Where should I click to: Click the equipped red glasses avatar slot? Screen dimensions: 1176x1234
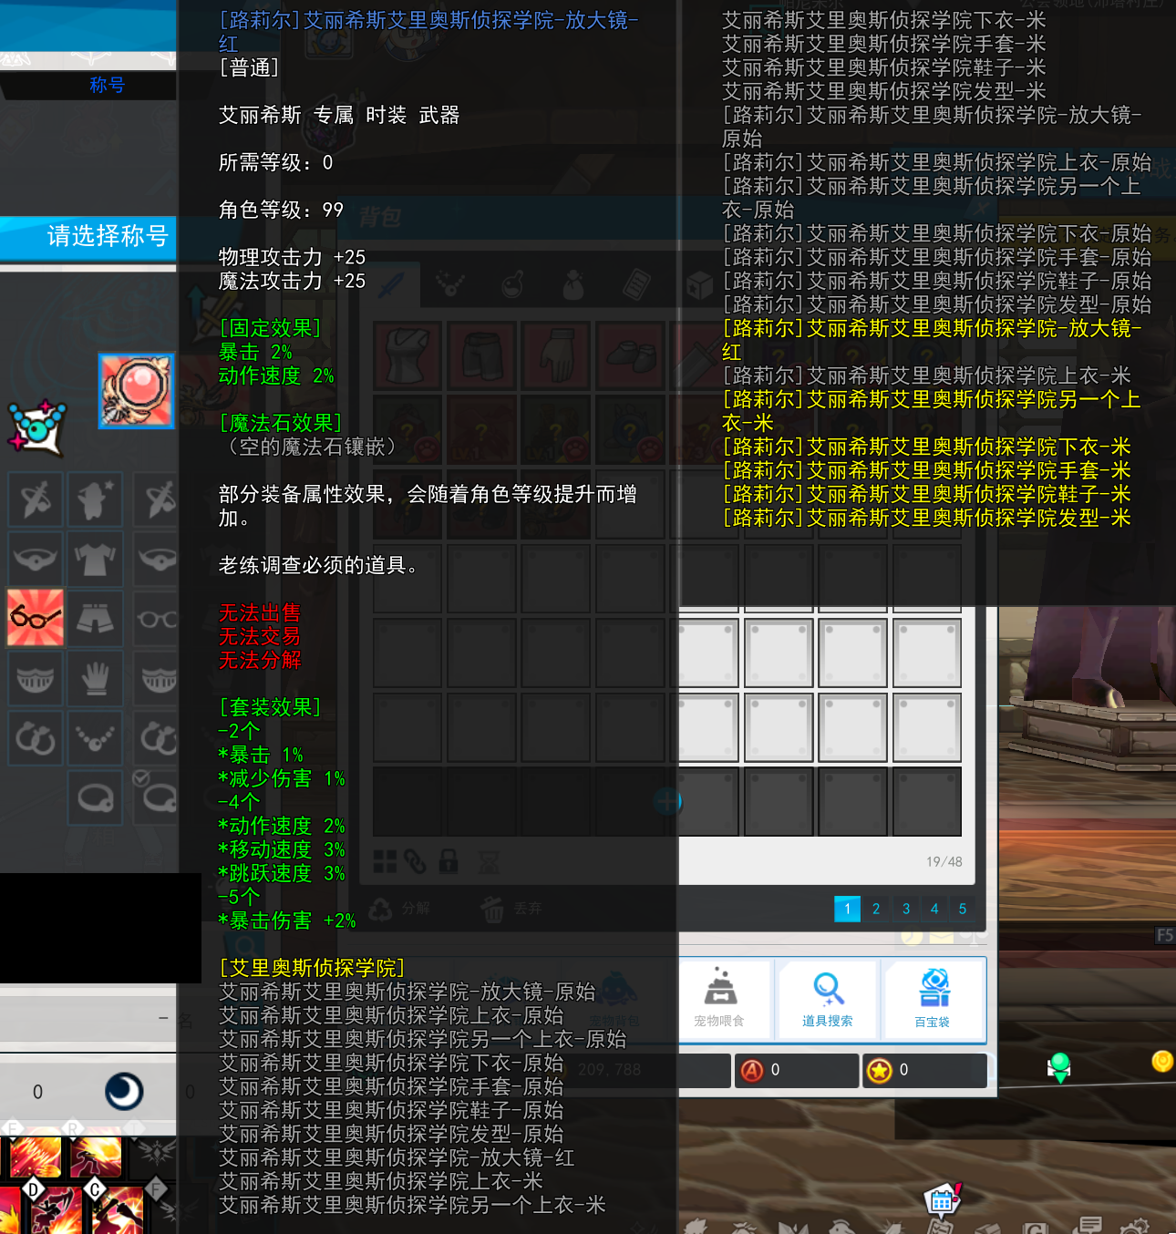pyautogui.click(x=36, y=617)
